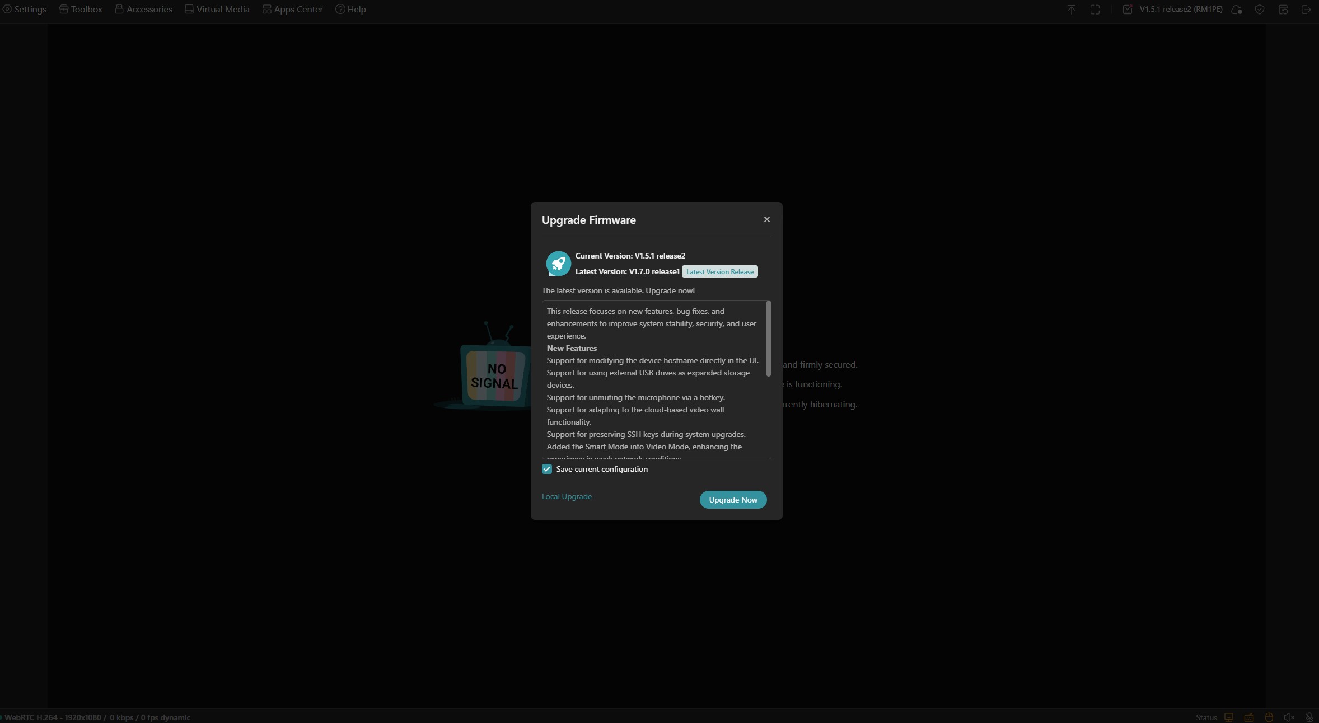Click the hide toolbar arrow icon
Image resolution: width=1319 pixels, height=723 pixels.
1071,10
